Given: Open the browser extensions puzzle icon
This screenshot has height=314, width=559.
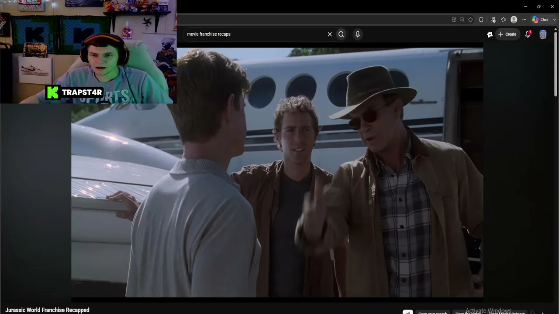Looking at the screenshot, I should (x=481, y=20).
